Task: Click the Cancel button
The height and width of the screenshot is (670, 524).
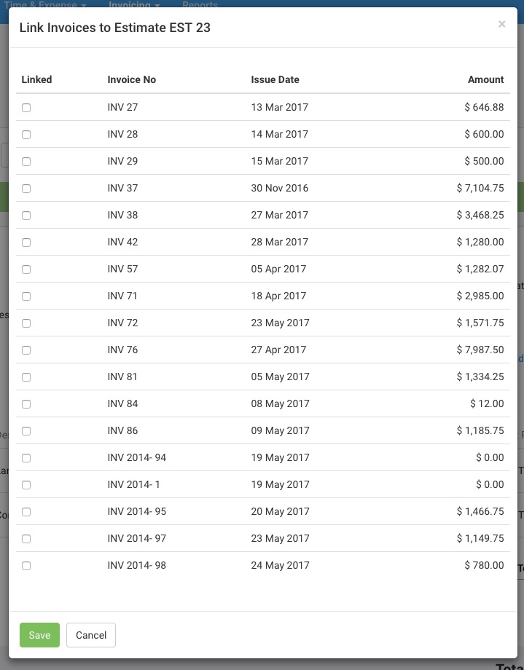Action: coord(91,635)
